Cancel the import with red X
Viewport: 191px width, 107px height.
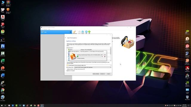coord(105,56)
